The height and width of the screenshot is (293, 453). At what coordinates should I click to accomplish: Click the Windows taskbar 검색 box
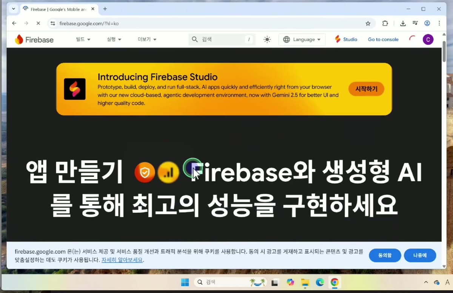[x=230, y=282]
